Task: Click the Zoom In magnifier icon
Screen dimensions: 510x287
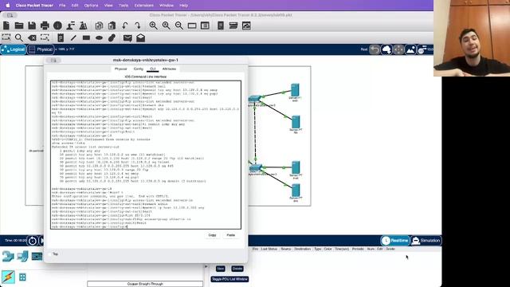Action: point(153,26)
